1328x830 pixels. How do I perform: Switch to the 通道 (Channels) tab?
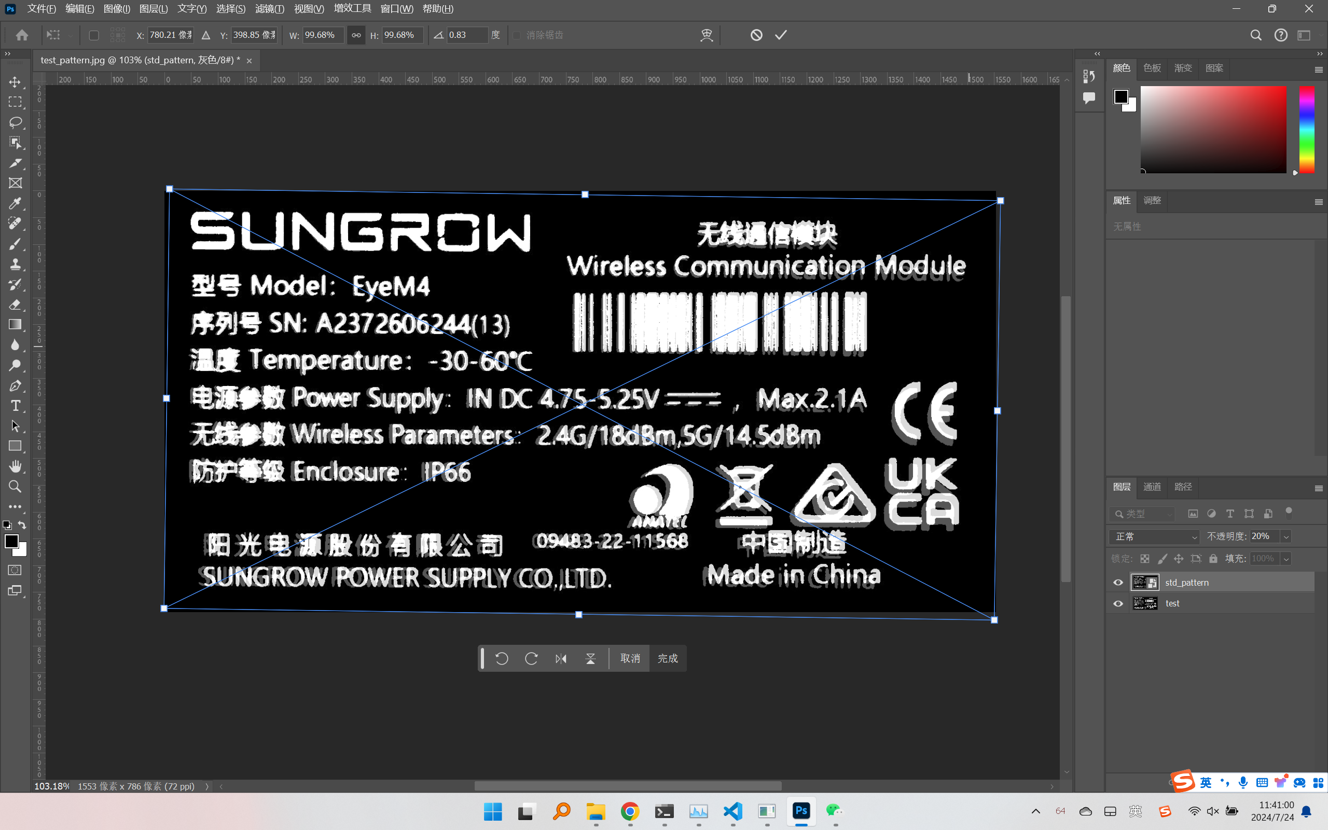(x=1152, y=487)
